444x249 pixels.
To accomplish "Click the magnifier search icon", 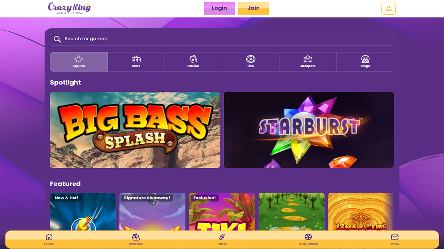I will click(57, 39).
